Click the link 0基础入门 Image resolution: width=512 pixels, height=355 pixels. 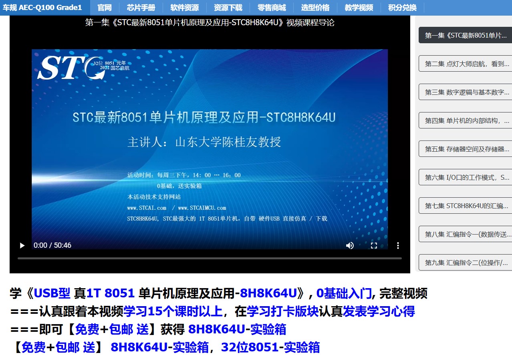[344, 293]
